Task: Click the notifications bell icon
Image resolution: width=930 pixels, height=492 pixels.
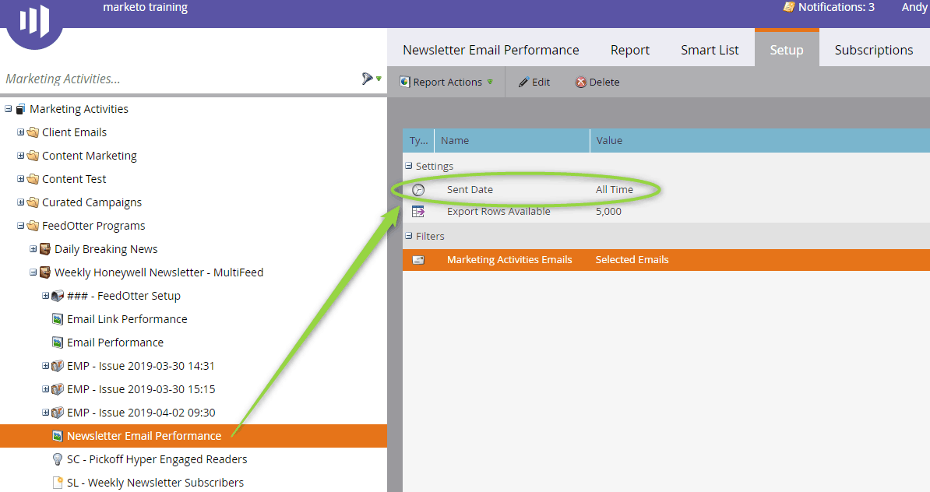Action: 787,7
